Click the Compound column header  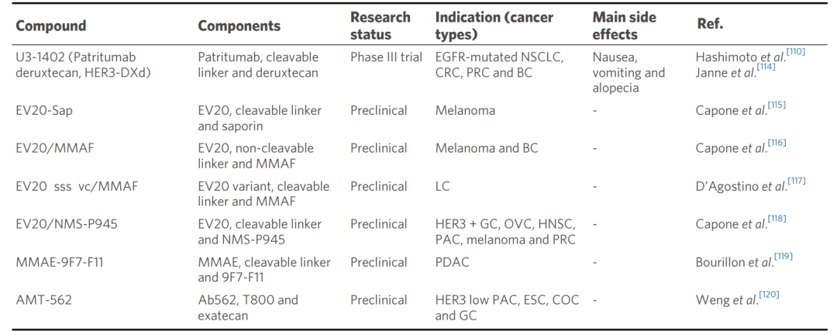[x=51, y=26]
